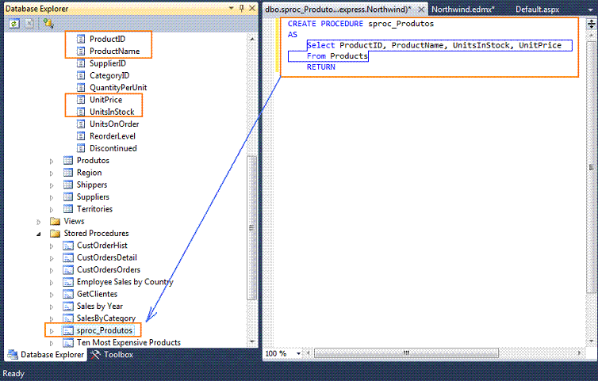Open the Database Explorer window position dropdown
The image size is (598, 381).
pyautogui.click(x=231, y=8)
